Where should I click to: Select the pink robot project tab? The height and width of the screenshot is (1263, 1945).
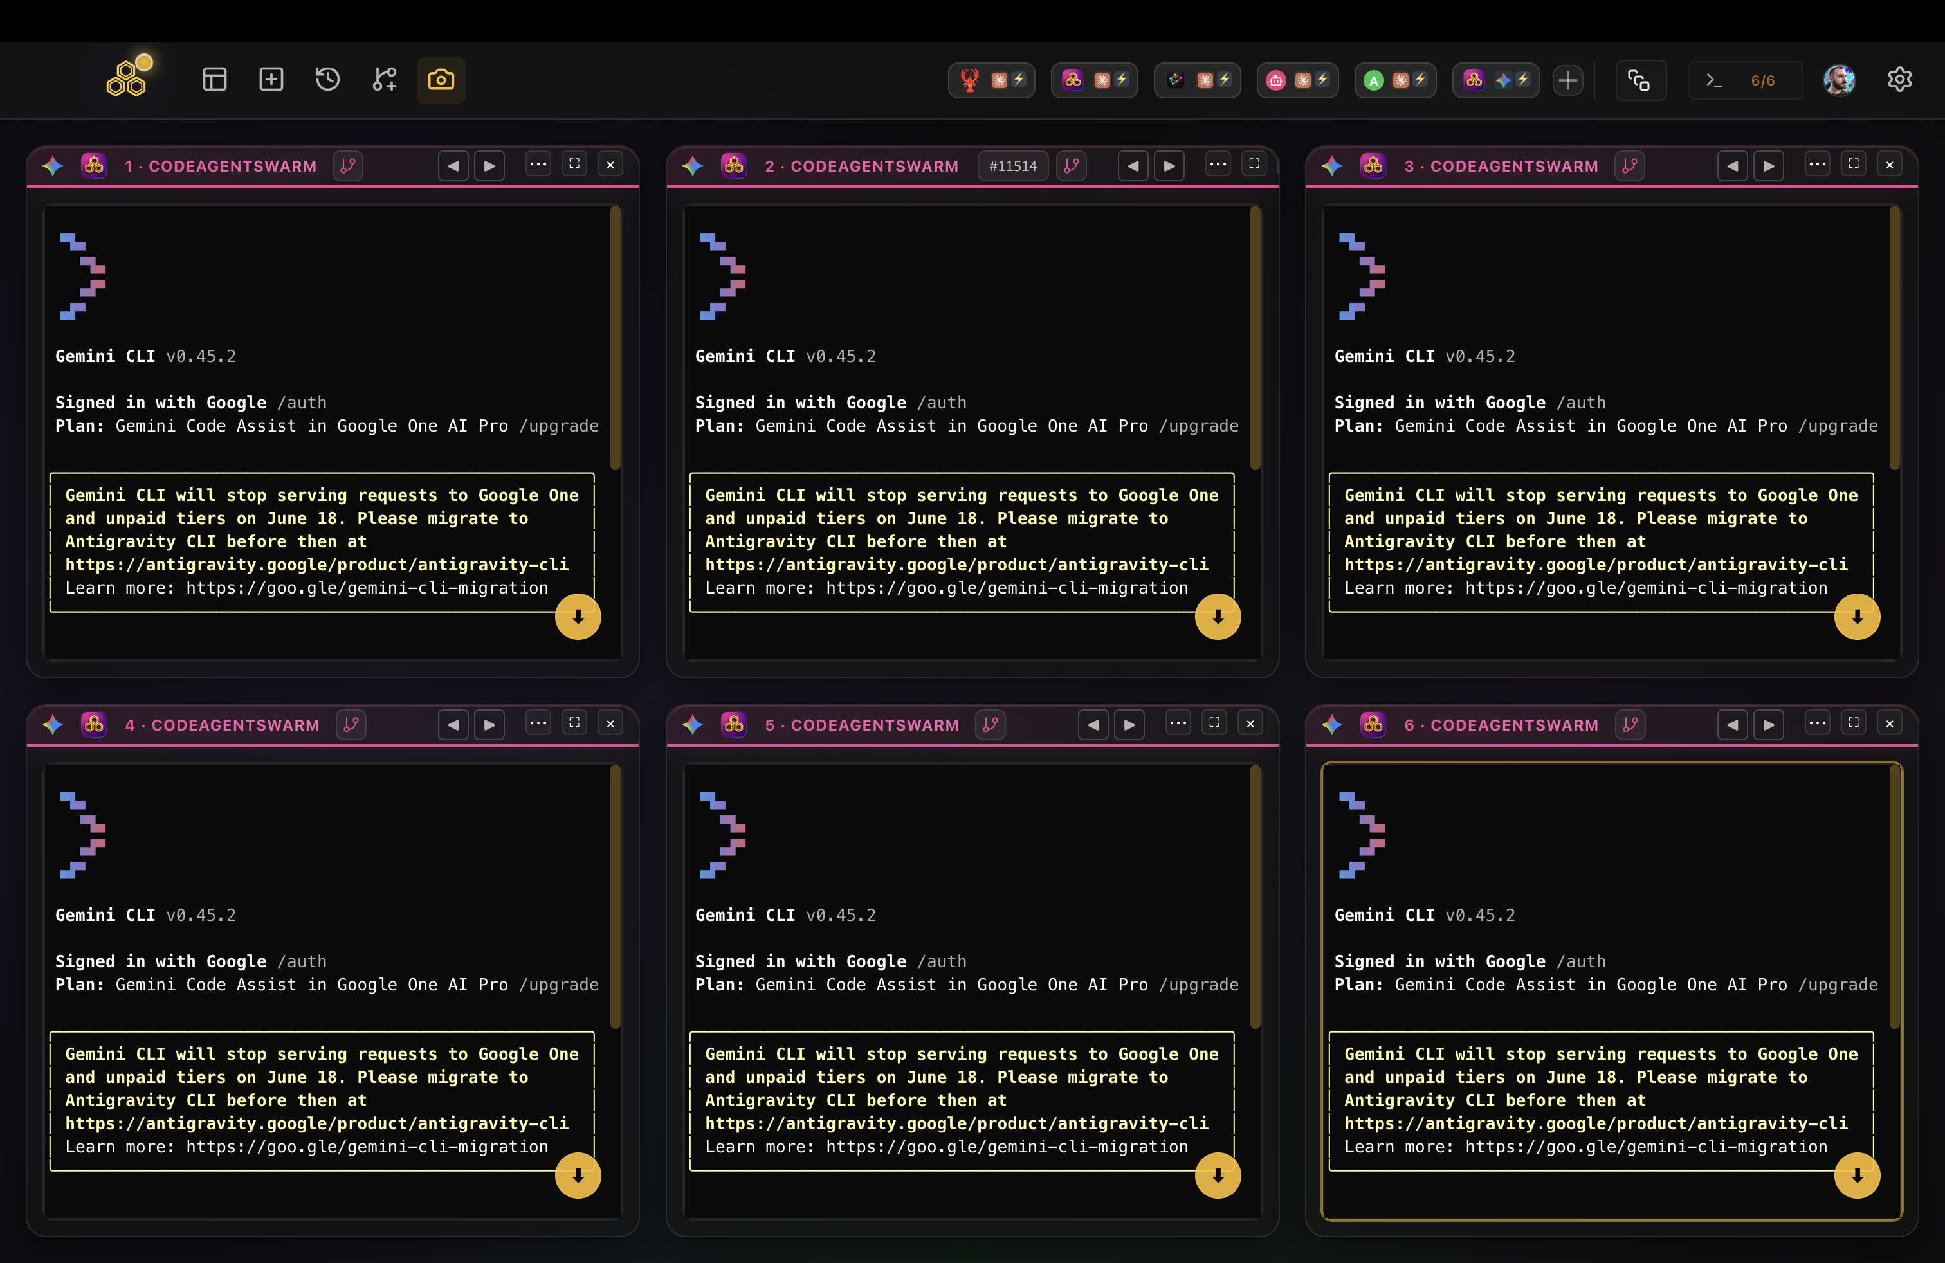coord(1298,80)
